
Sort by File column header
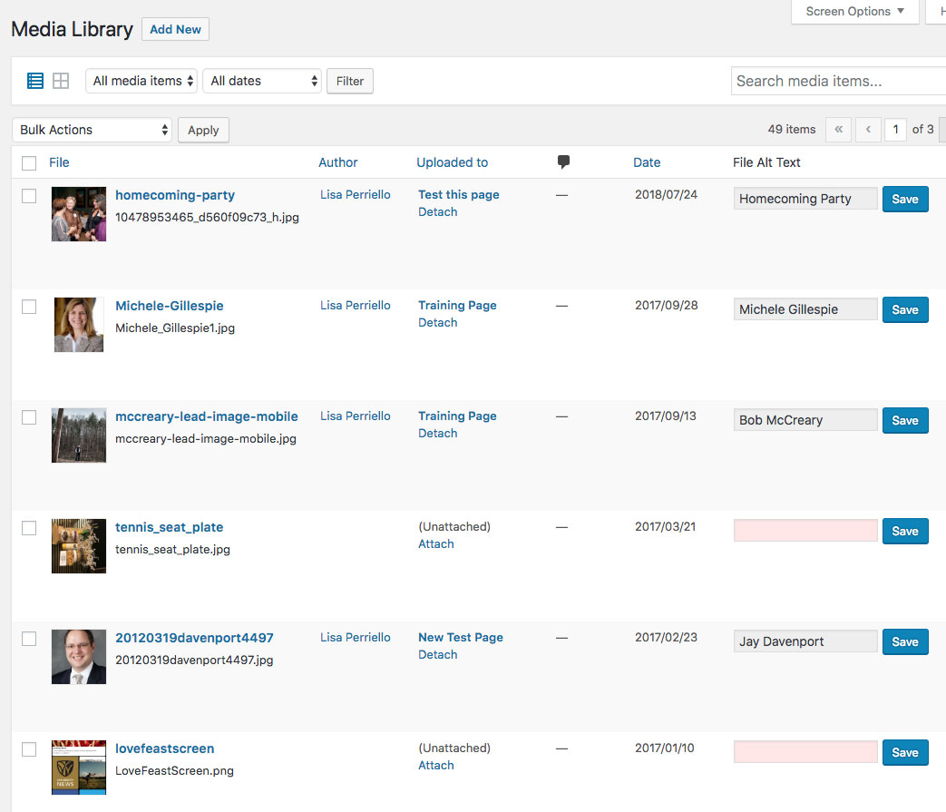coord(59,162)
